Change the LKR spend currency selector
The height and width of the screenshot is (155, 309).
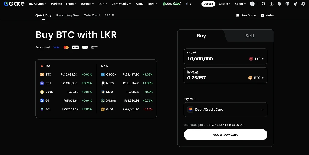(x=256, y=59)
